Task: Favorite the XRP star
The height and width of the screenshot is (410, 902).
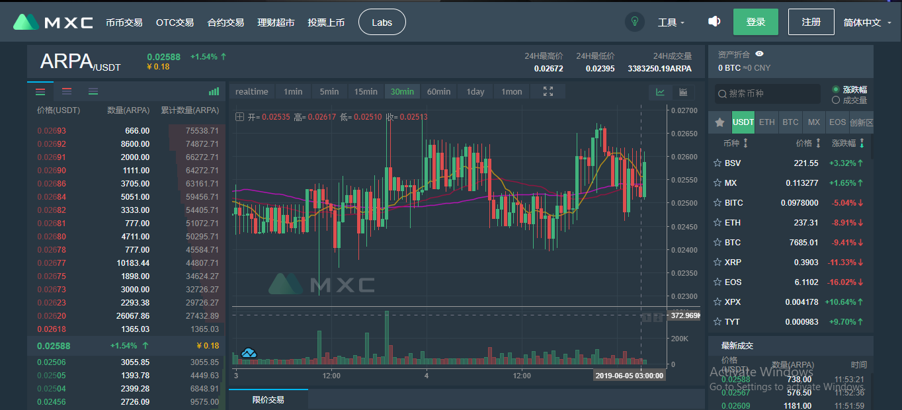Action: 717,262
